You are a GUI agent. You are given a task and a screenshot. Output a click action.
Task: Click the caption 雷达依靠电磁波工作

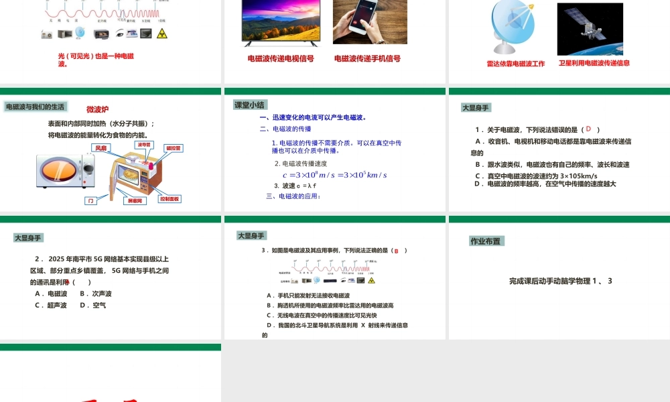[516, 64]
